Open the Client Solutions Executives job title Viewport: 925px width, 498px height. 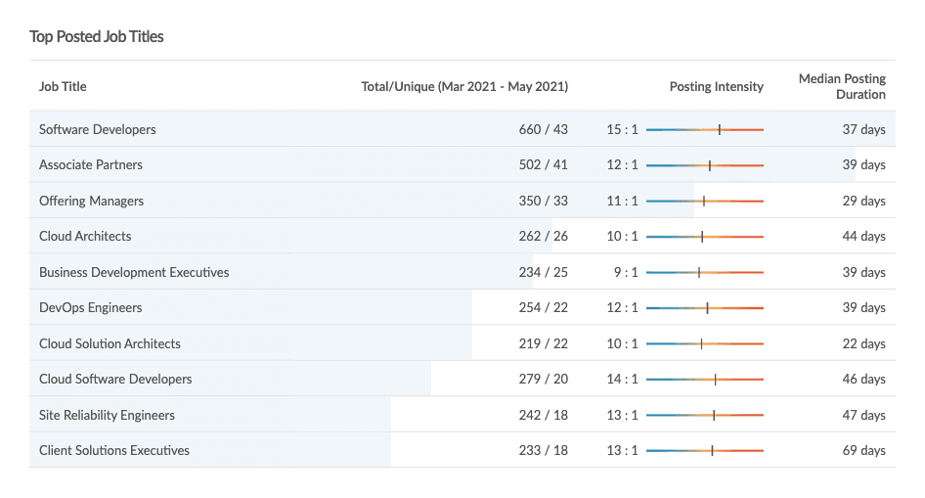(x=114, y=450)
